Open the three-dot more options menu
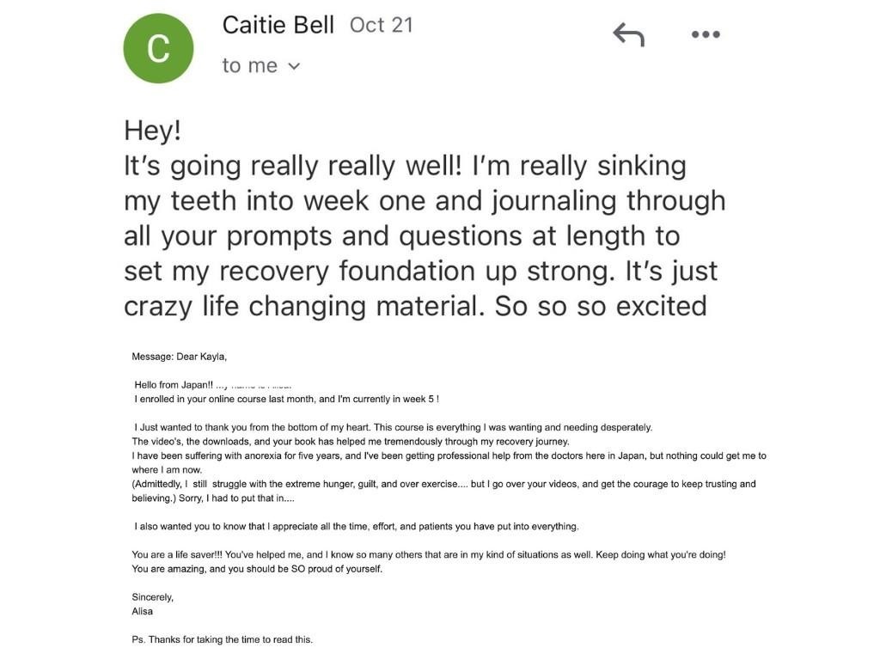Screen dimensions: 880x660 click(705, 34)
